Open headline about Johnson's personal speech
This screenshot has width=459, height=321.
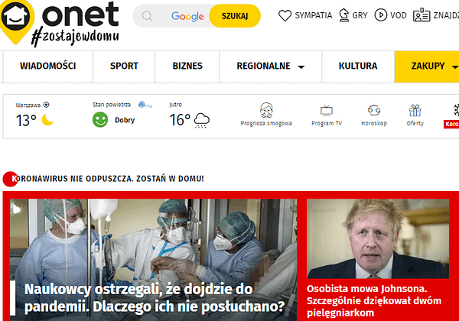374,300
